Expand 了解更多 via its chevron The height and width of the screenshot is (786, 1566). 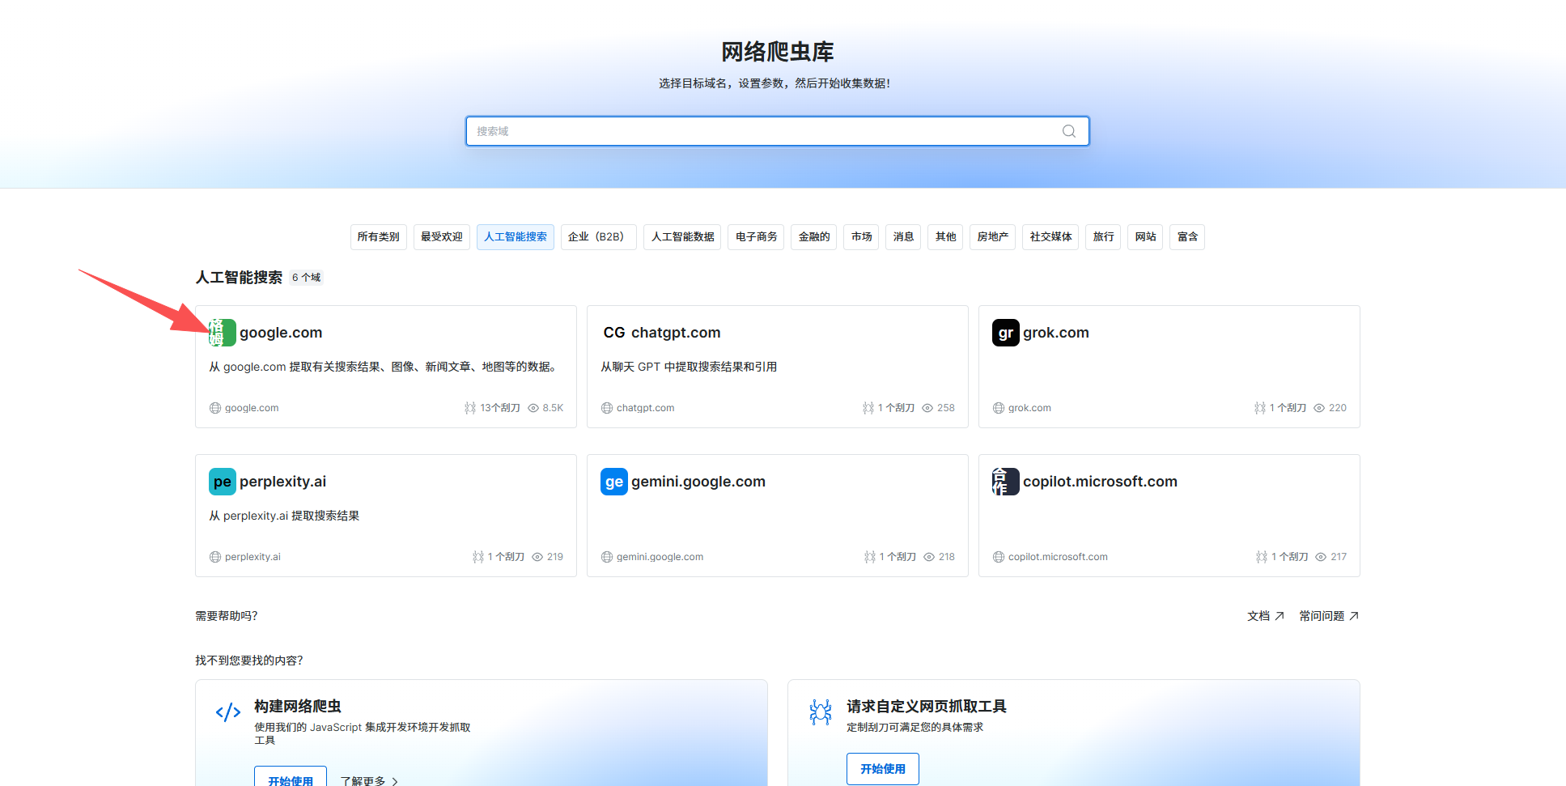pos(396,780)
